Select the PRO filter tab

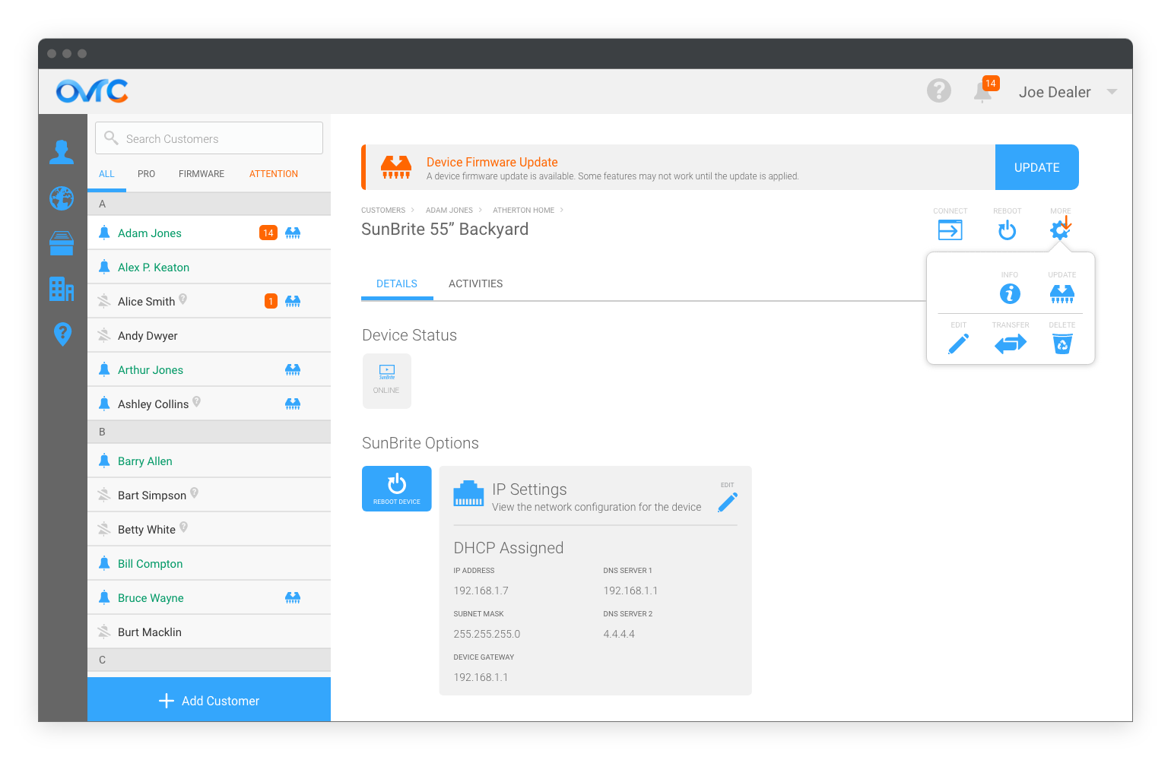click(146, 174)
